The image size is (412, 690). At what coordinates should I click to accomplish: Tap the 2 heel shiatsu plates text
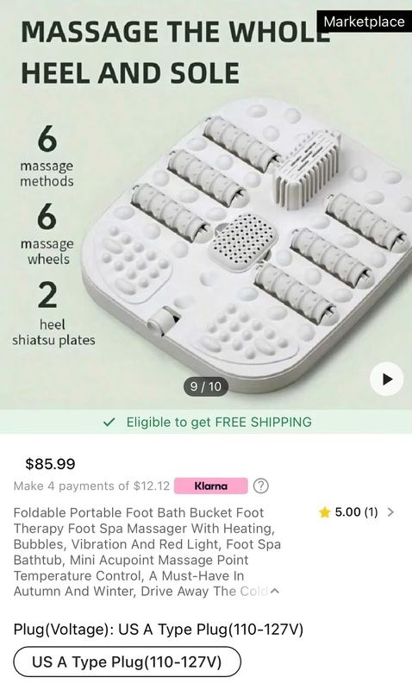pyautogui.click(x=53, y=313)
